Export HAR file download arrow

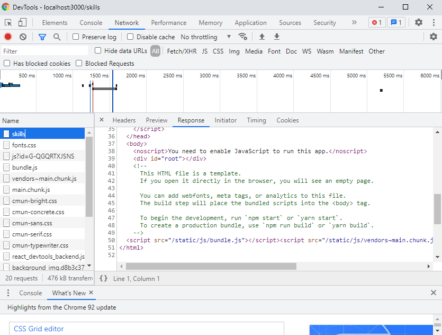coord(277,37)
